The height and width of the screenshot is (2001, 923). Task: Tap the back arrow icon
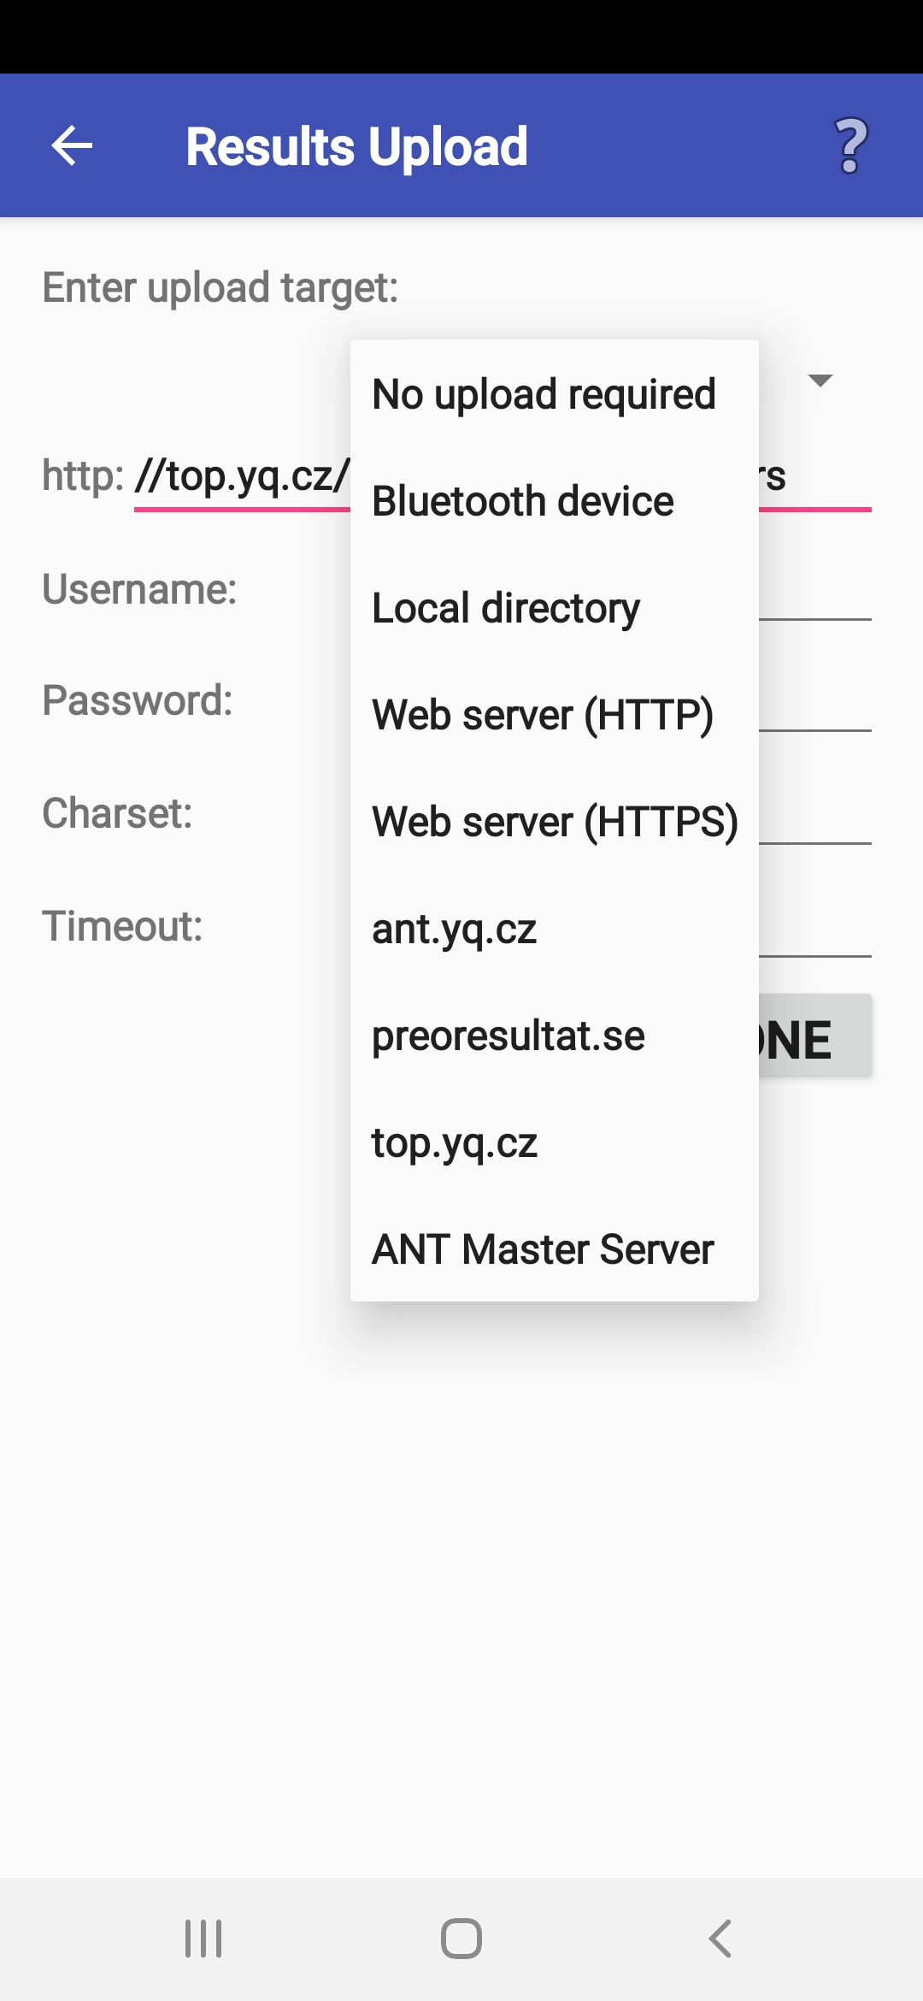pyautogui.click(x=72, y=145)
